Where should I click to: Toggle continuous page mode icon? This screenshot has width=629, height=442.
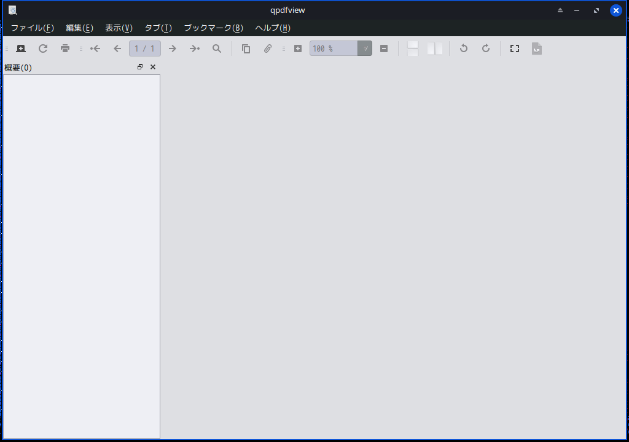click(413, 48)
